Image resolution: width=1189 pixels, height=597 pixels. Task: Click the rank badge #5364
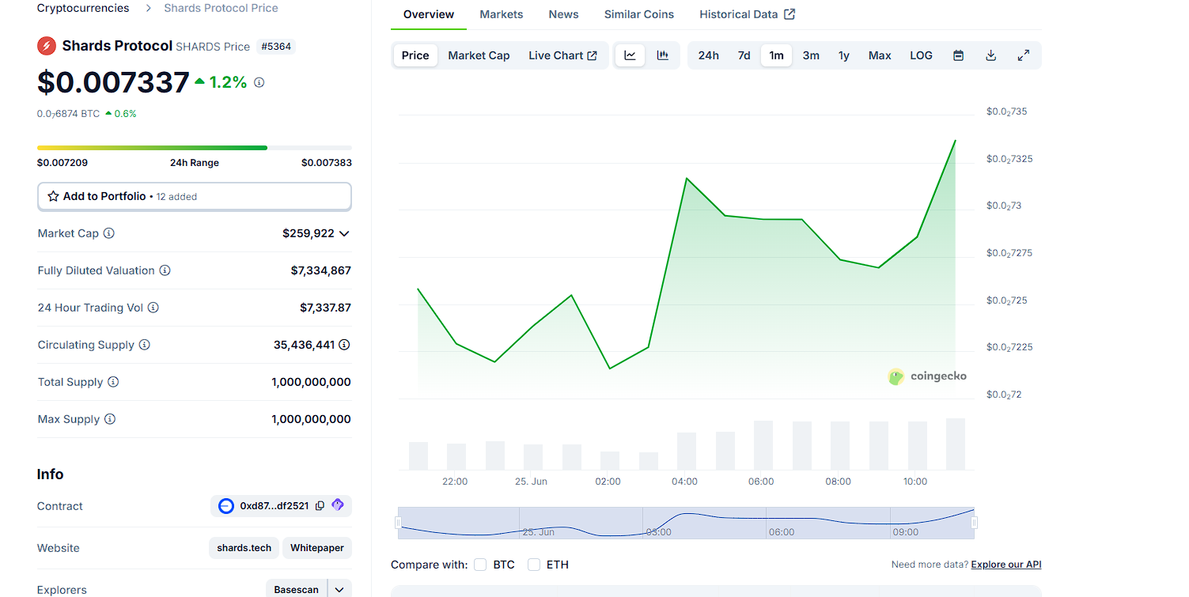(276, 47)
